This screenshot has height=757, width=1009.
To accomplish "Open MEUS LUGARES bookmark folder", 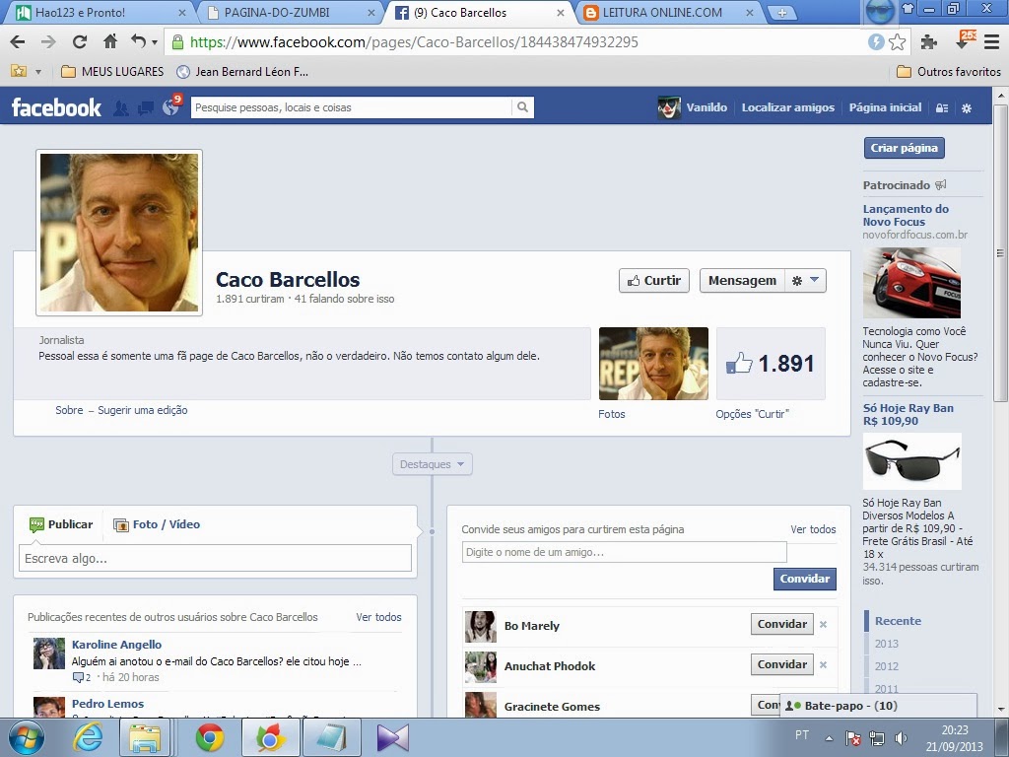I will tap(112, 71).
